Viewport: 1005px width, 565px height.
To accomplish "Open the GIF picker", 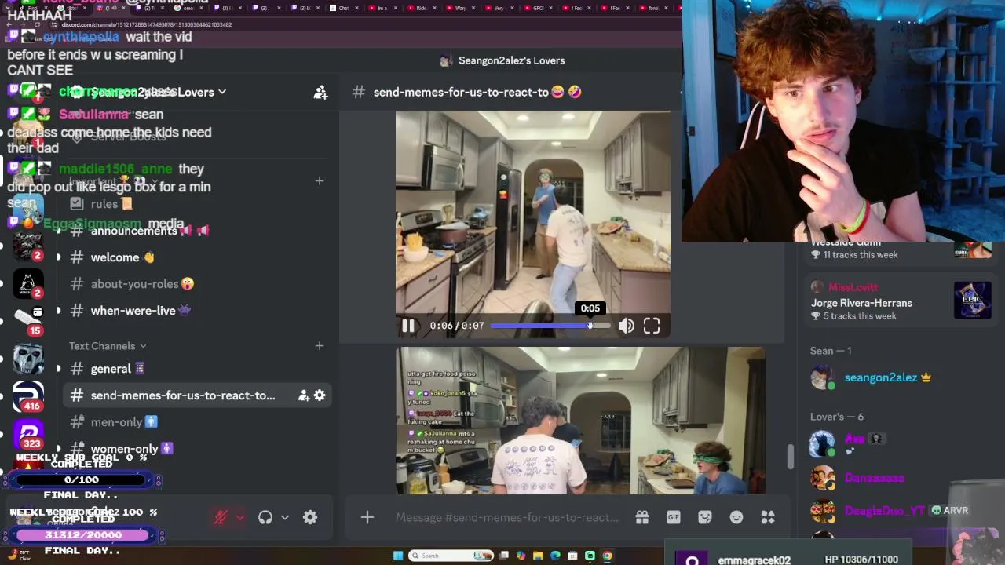I will click(674, 517).
